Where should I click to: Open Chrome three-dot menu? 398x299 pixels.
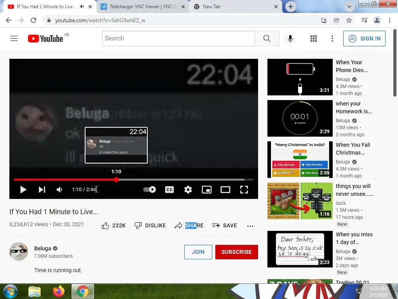[x=389, y=20]
